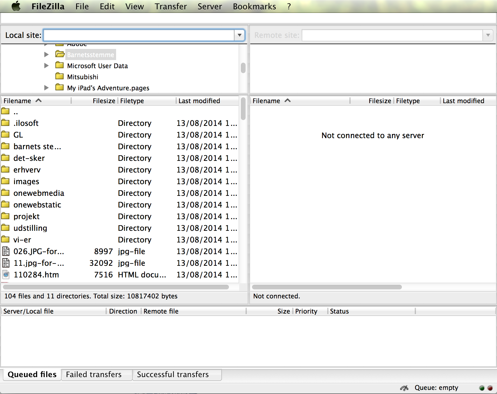Viewport: 497px width, 394px height.
Task: Click the Mitsubishi folder icon in tree
Action: pyautogui.click(x=60, y=76)
